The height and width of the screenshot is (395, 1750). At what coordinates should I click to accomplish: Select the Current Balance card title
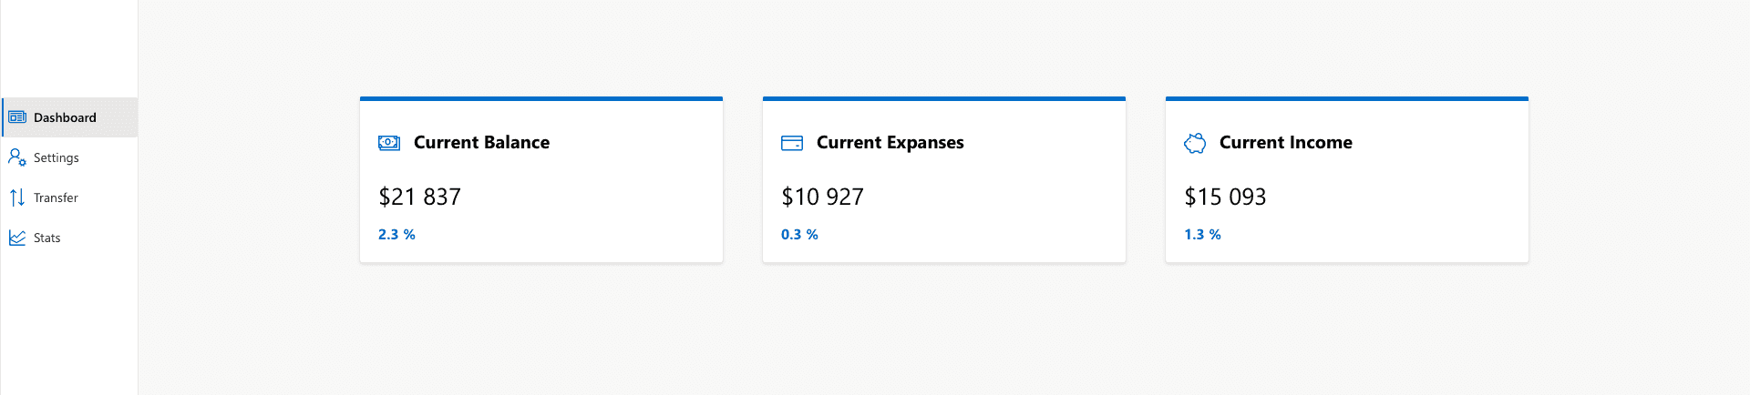pos(481,142)
